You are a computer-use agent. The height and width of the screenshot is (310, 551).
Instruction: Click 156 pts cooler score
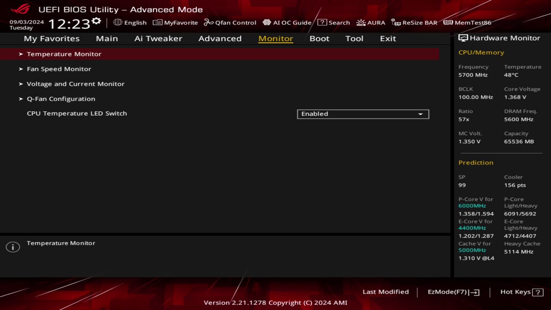515,185
